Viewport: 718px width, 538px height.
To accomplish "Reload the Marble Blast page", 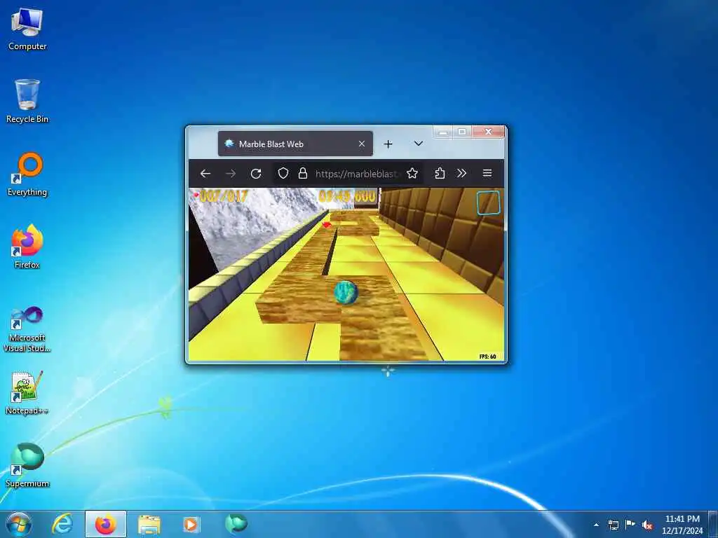I will point(256,174).
